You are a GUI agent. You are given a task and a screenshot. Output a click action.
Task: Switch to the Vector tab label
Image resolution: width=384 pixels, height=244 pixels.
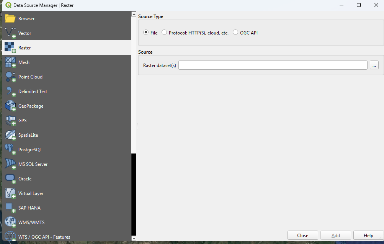click(25, 33)
